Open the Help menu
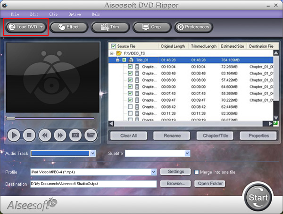 (96, 14)
